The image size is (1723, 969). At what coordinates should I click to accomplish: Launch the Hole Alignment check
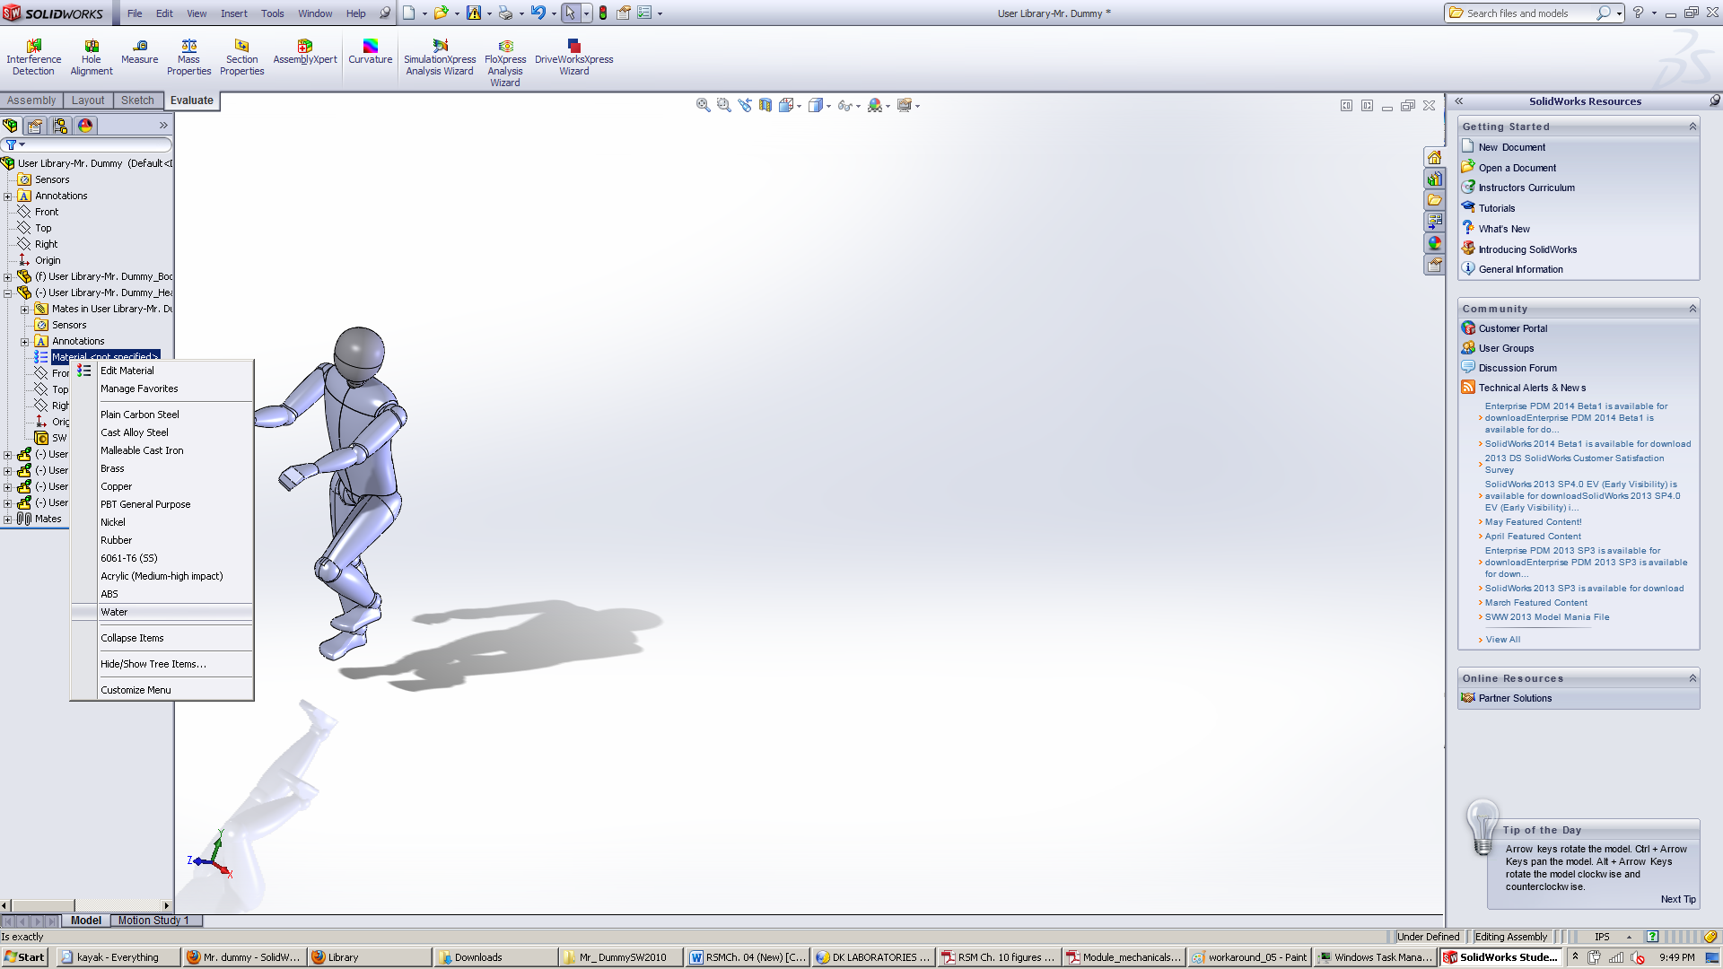(92, 57)
